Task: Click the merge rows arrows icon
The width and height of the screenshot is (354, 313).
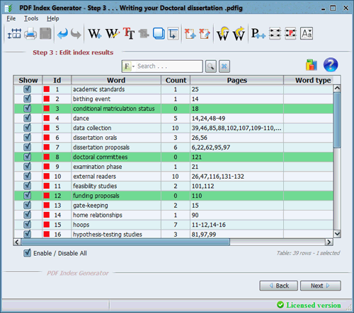Action: pos(275,33)
